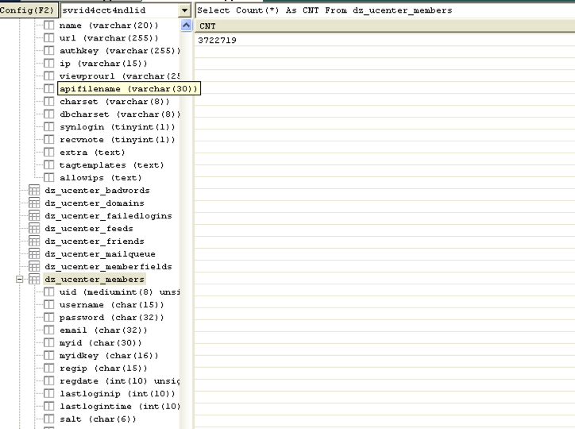Image resolution: width=575 pixels, height=429 pixels.
Task: Select the dz_ucenter_feeds table
Action: pos(89,229)
